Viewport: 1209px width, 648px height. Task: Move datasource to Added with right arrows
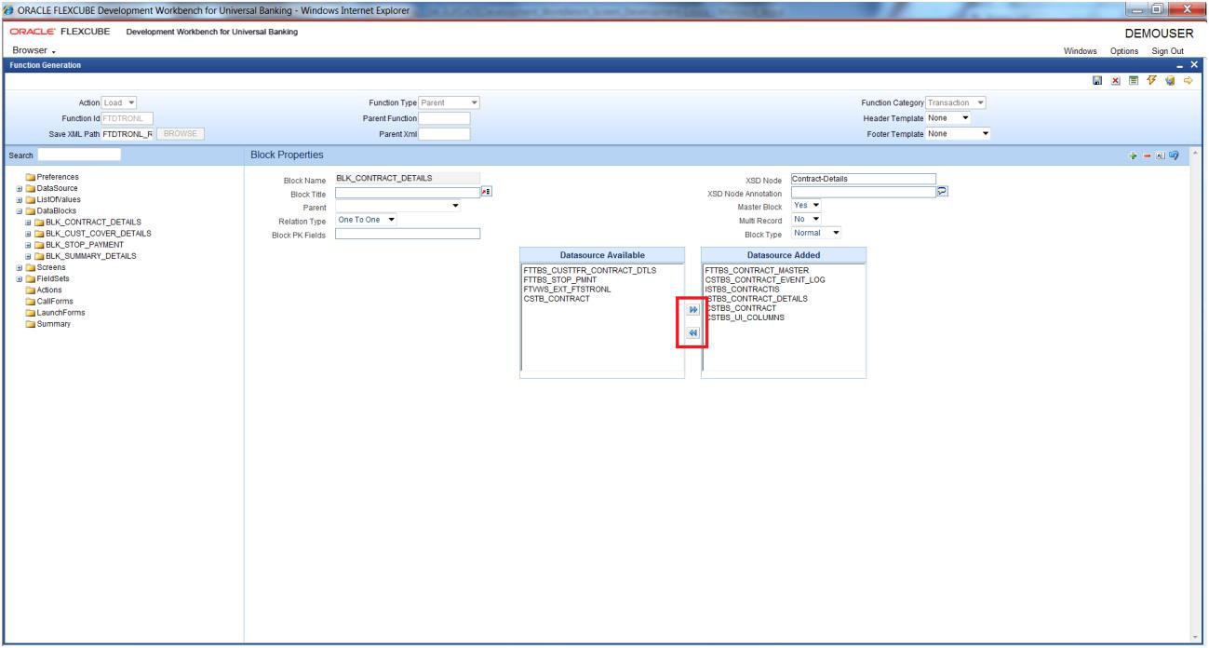[692, 310]
